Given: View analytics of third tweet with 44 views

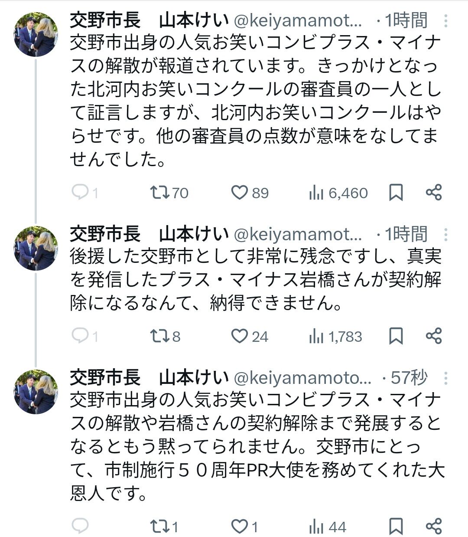Looking at the screenshot, I should [316, 527].
